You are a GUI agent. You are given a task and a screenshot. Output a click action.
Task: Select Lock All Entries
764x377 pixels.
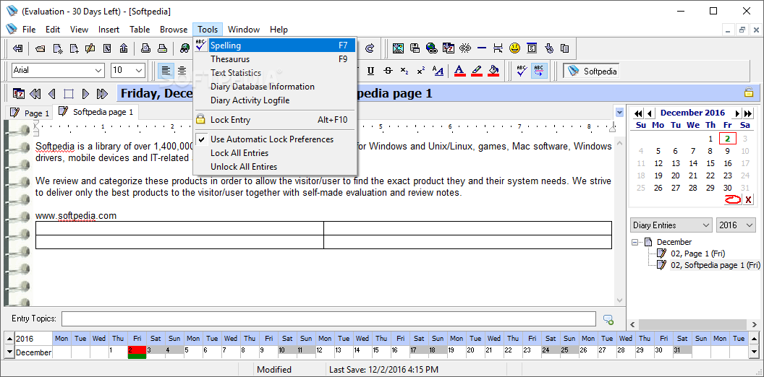(x=276, y=152)
